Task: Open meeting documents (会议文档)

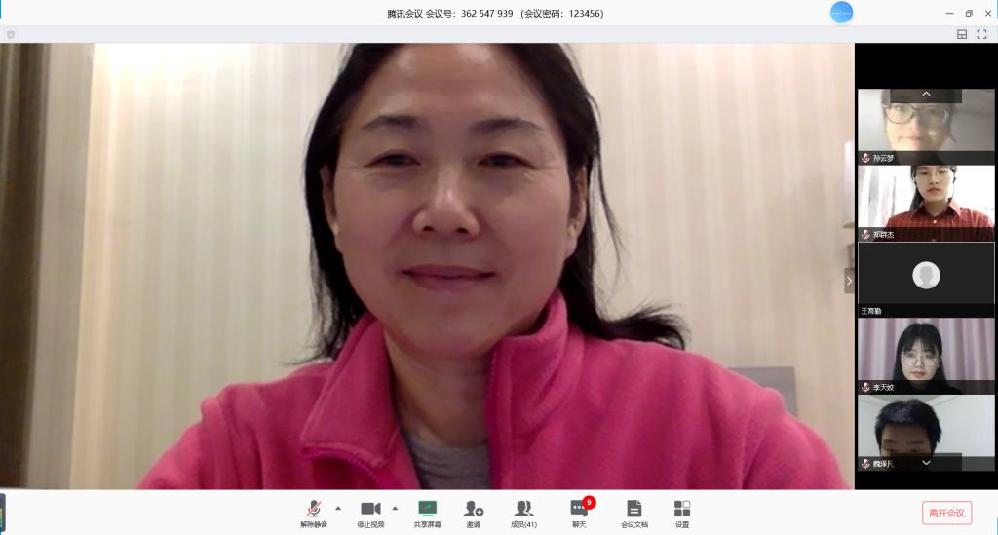Action: coord(633,513)
